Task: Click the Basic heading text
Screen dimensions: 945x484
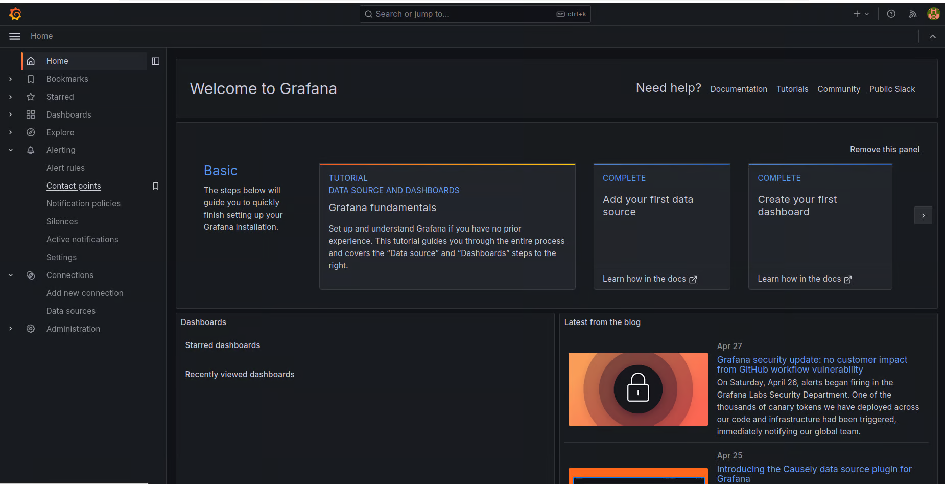Action: point(221,170)
